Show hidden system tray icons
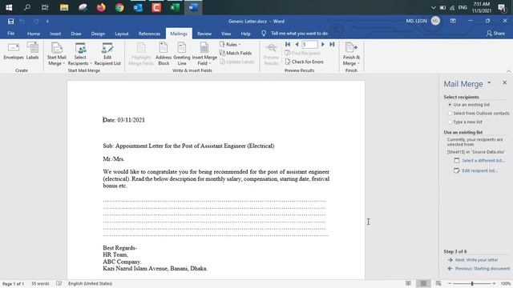This screenshot has height=288, width=513. 434,7
